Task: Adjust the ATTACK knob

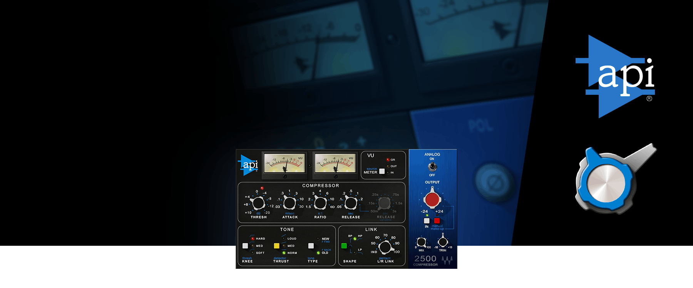Action: [x=290, y=203]
